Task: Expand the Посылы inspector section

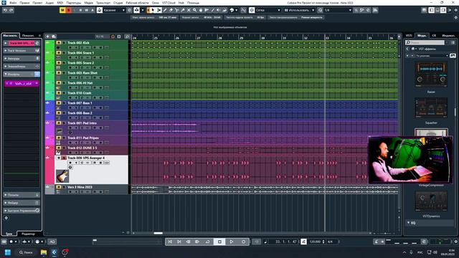Action: tap(22, 195)
